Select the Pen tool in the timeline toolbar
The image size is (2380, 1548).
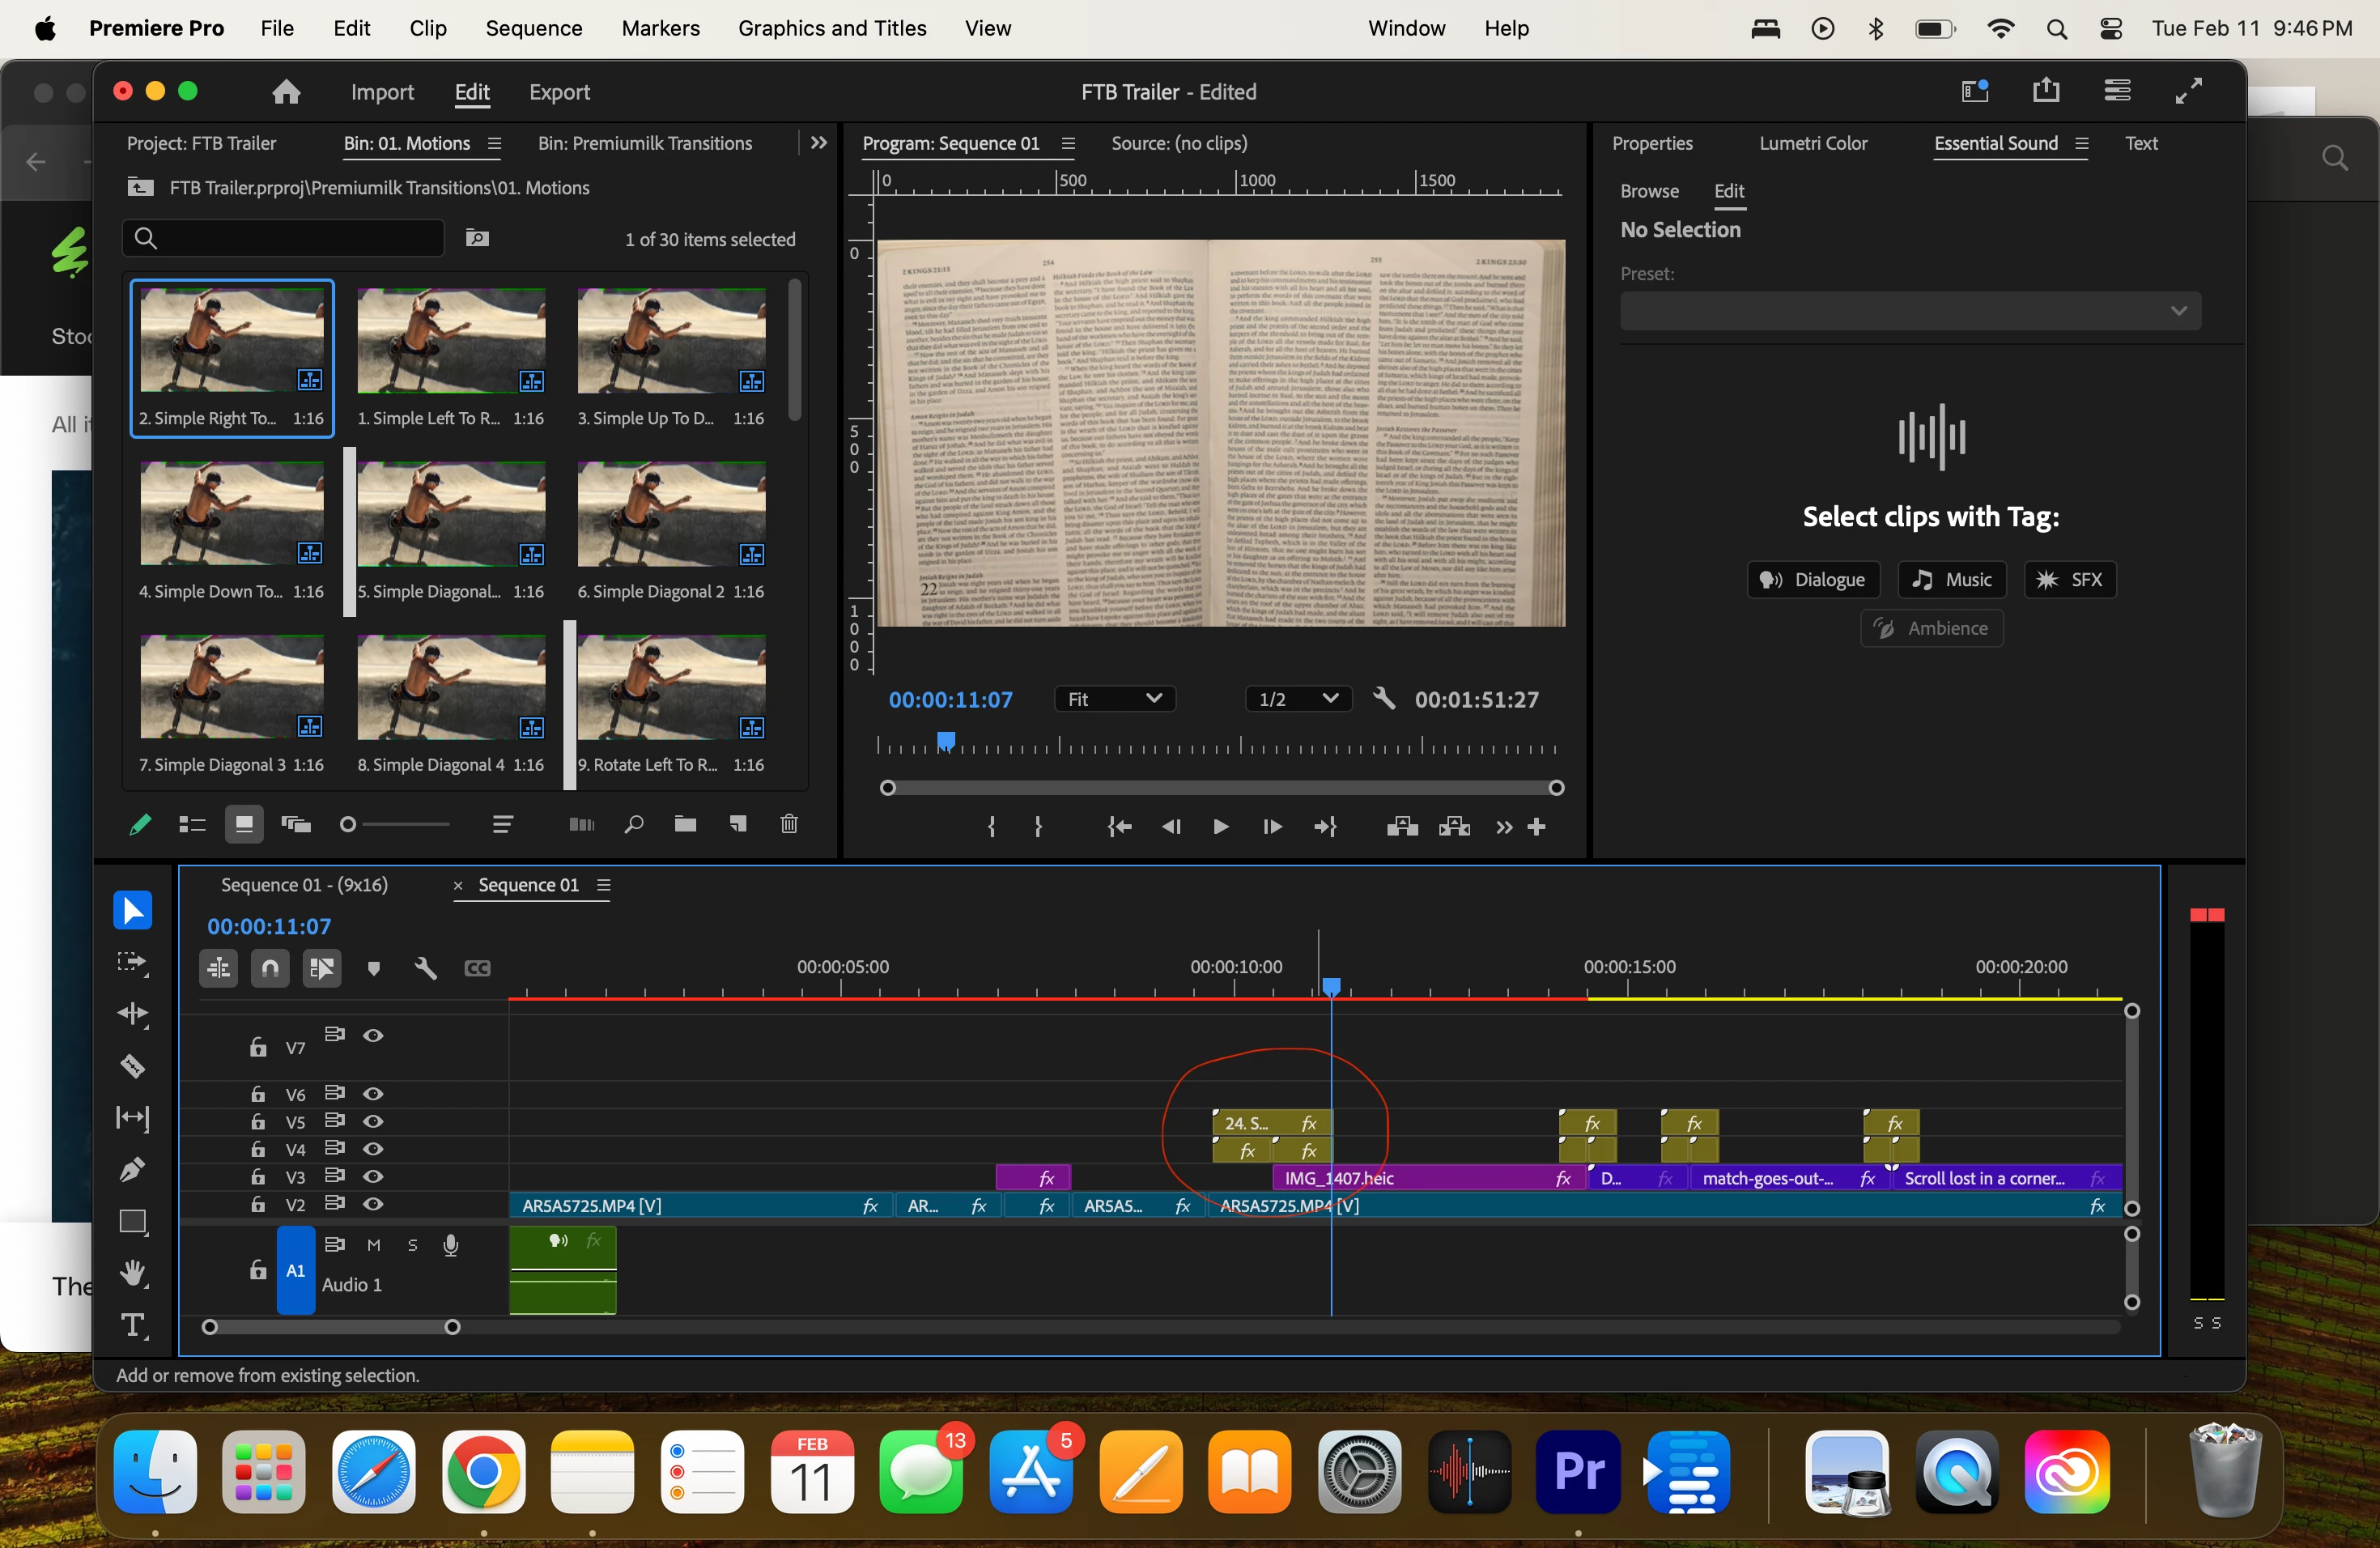point(133,1169)
